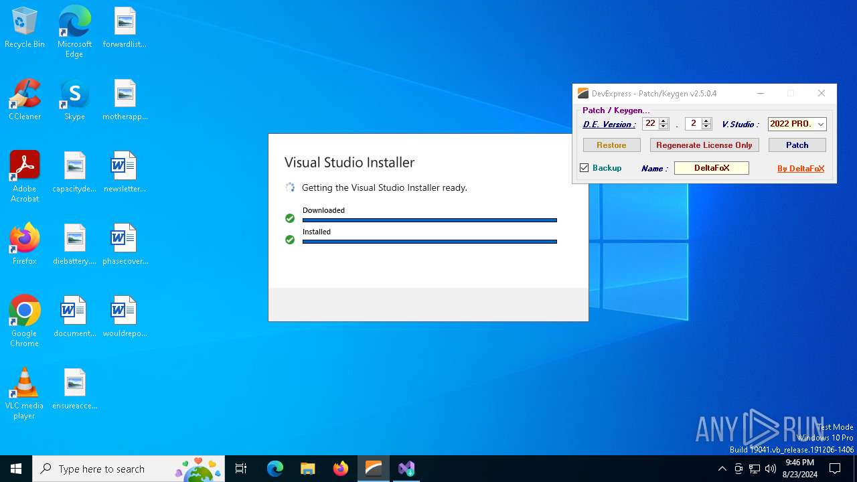
Task: Switch to Visual Studio Installer taskbar button
Action: click(x=406, y=469)
